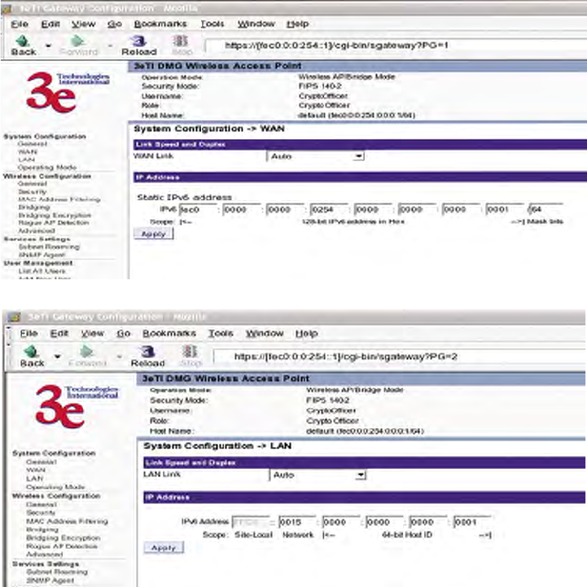
Task: Open Rogue AP Detection in the top window's sidebar
Action: click(x=54, y=223)
